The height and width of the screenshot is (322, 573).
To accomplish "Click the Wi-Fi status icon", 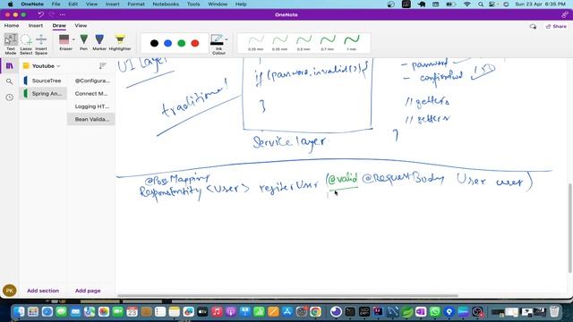I will [467, 4].
